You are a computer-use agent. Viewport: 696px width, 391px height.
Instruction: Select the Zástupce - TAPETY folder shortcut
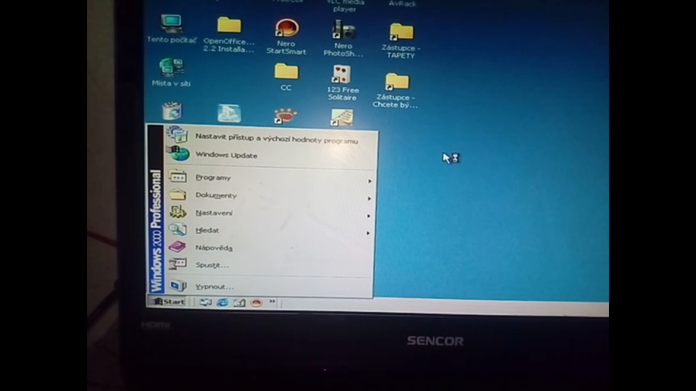(401, 41)
